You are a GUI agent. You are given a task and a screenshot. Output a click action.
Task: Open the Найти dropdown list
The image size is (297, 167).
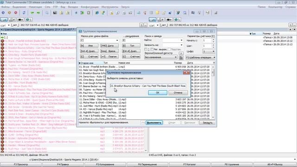181,40
